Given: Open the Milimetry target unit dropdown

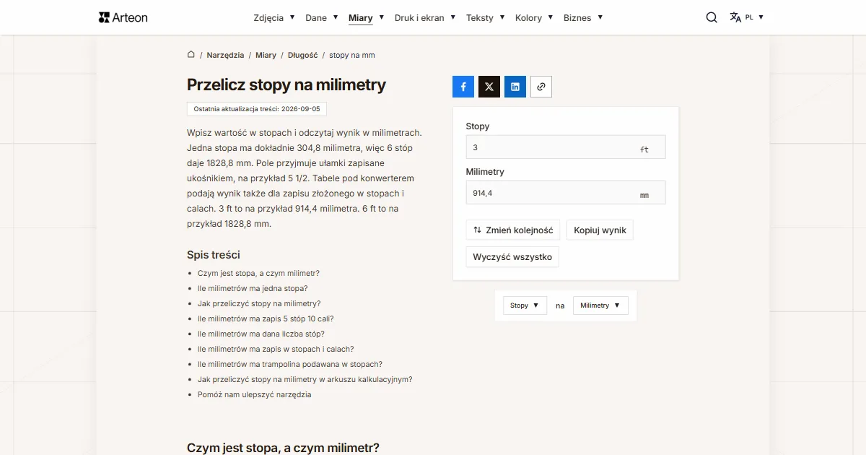Looking at the screenshot, I should (x=600, y=305).
